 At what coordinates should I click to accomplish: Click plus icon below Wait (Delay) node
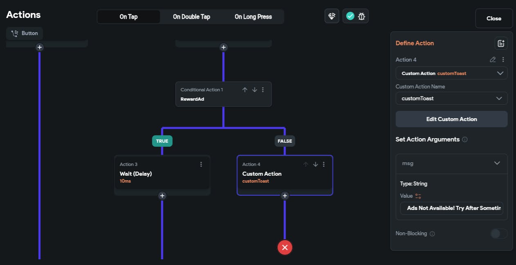tap(162, 196)
